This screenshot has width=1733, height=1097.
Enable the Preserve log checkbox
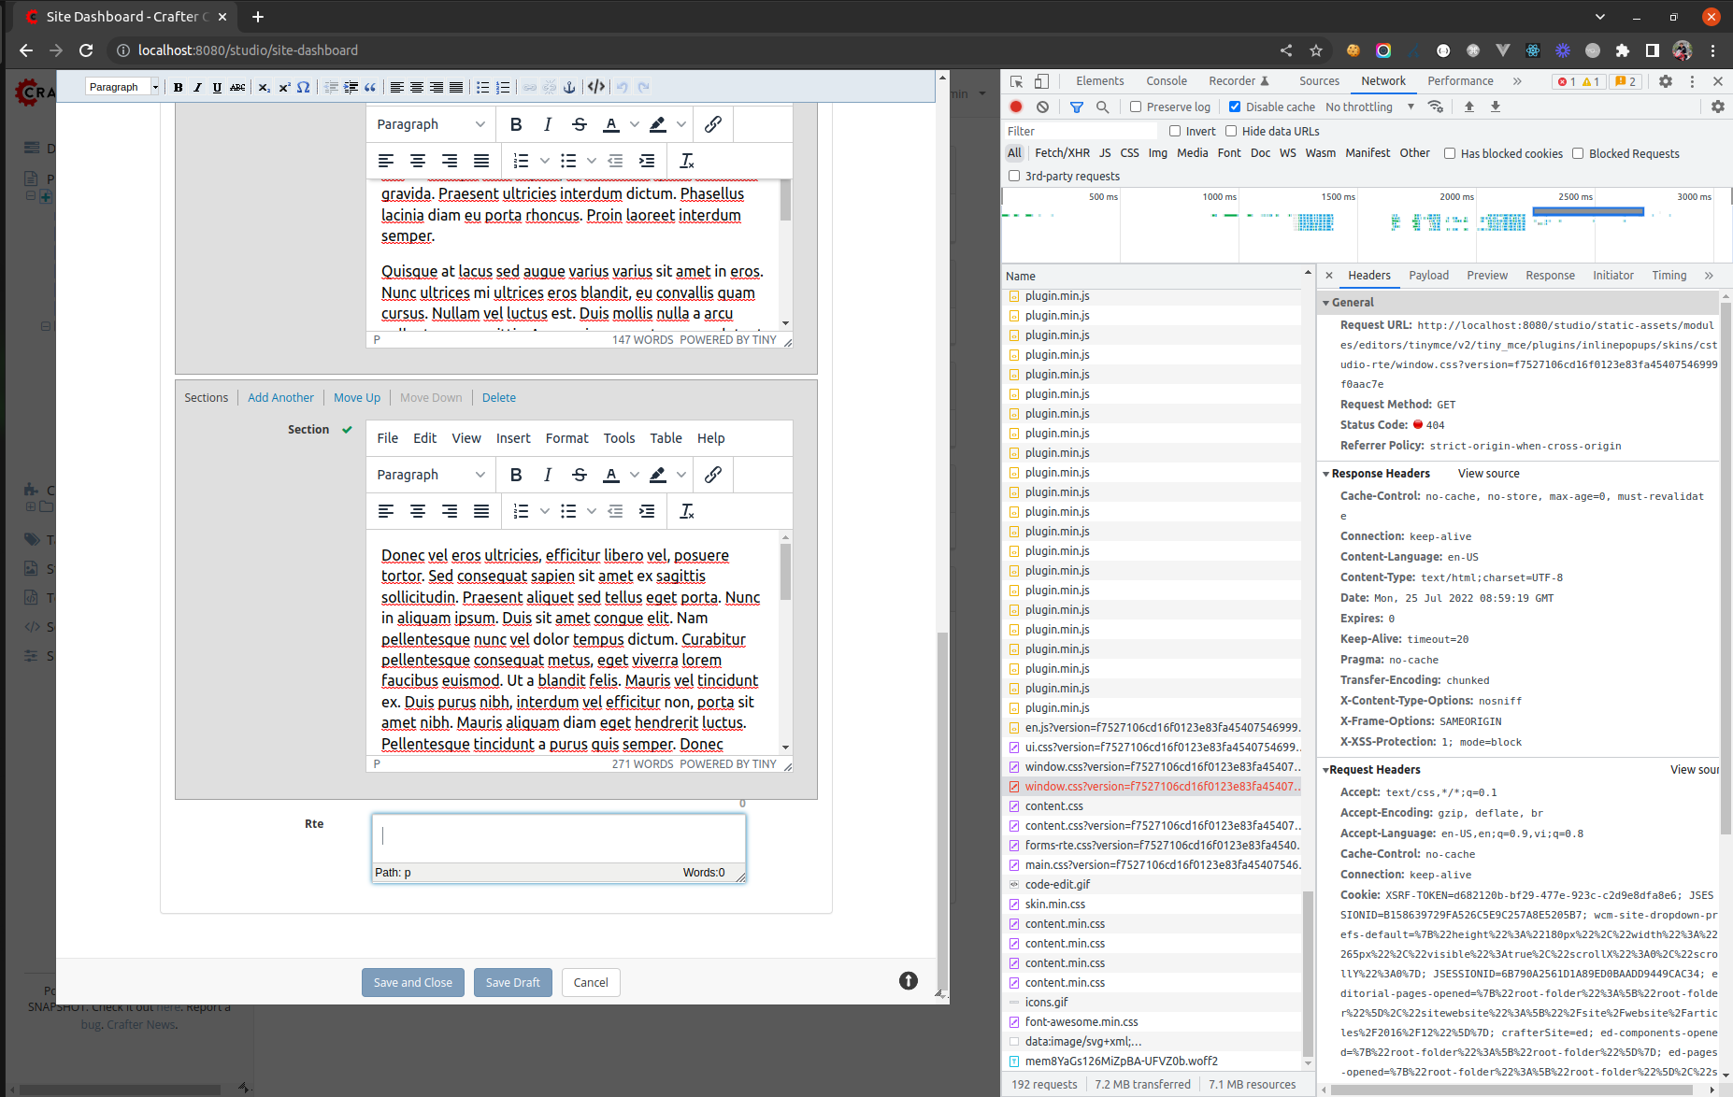(1136, 107)
